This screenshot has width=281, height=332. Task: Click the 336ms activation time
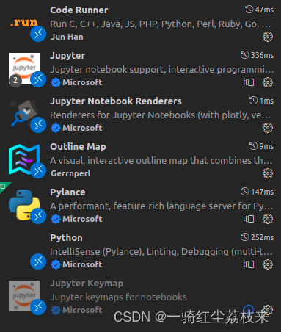(x=262, y=55)
